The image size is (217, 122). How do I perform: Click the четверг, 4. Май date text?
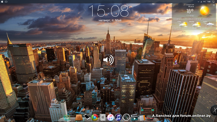(110, 20)
